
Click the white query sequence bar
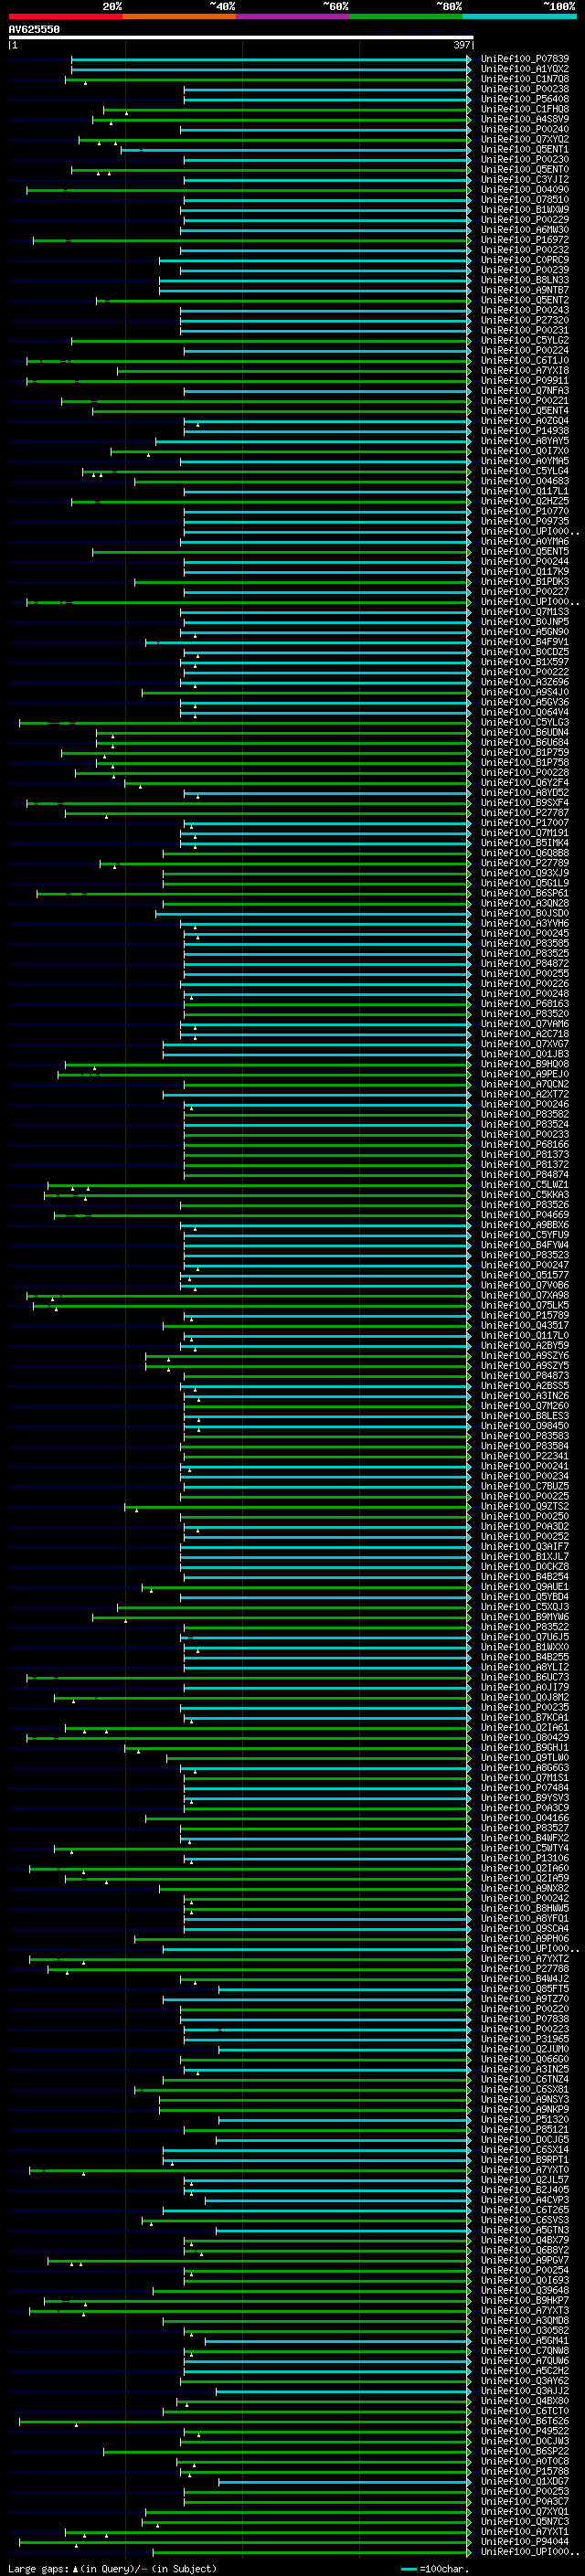pos(240,38)
